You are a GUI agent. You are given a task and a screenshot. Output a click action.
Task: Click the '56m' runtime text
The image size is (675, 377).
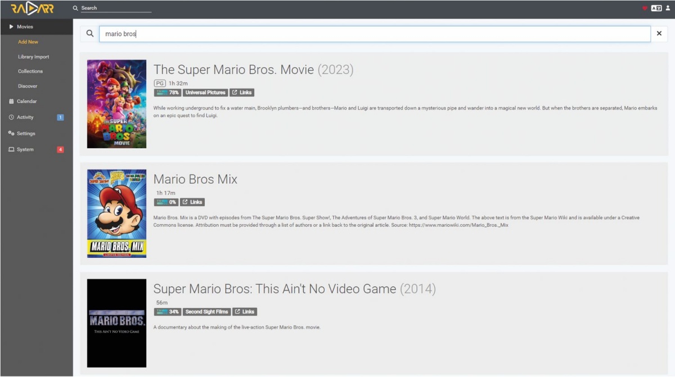pos(162,302)
